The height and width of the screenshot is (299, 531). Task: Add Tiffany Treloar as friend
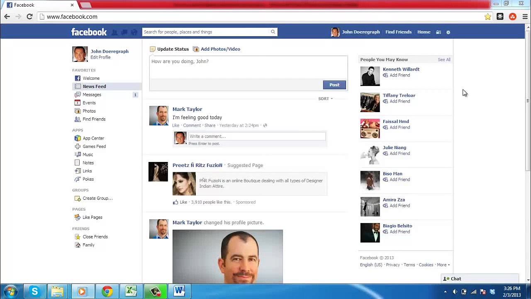[x=396, y=101]
